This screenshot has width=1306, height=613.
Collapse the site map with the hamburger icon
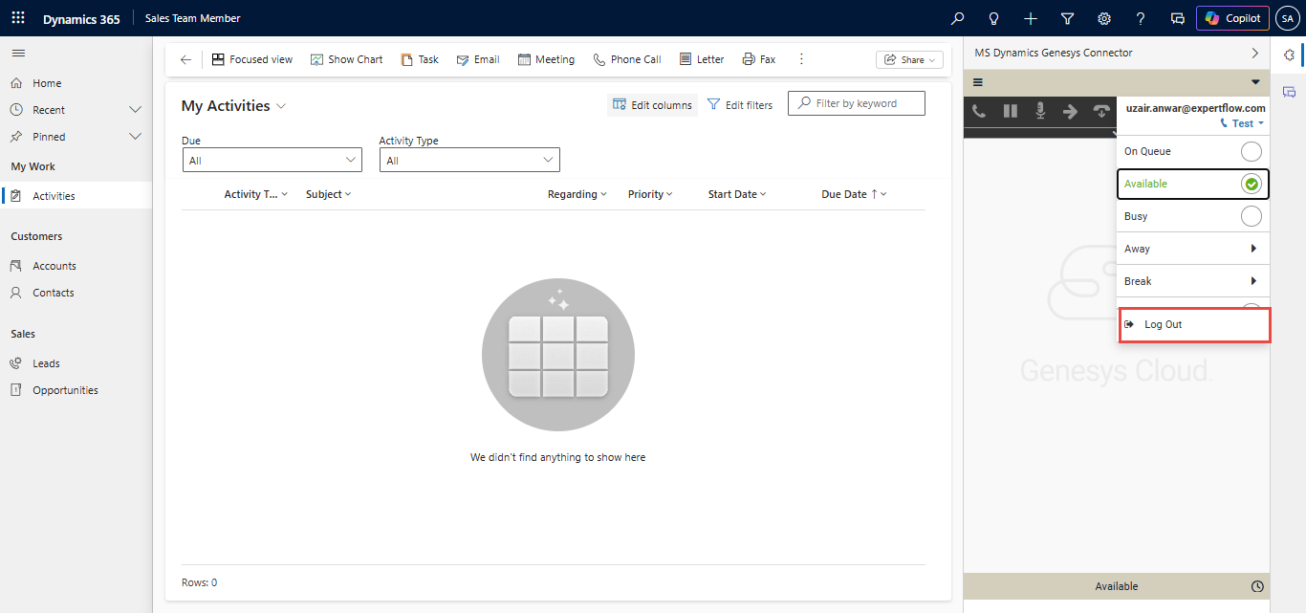[18, 53]
